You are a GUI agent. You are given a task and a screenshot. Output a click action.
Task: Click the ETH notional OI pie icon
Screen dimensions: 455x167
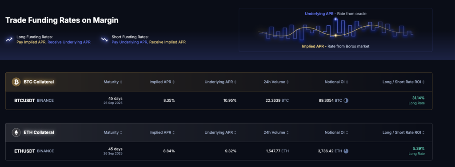coord(346,151)
